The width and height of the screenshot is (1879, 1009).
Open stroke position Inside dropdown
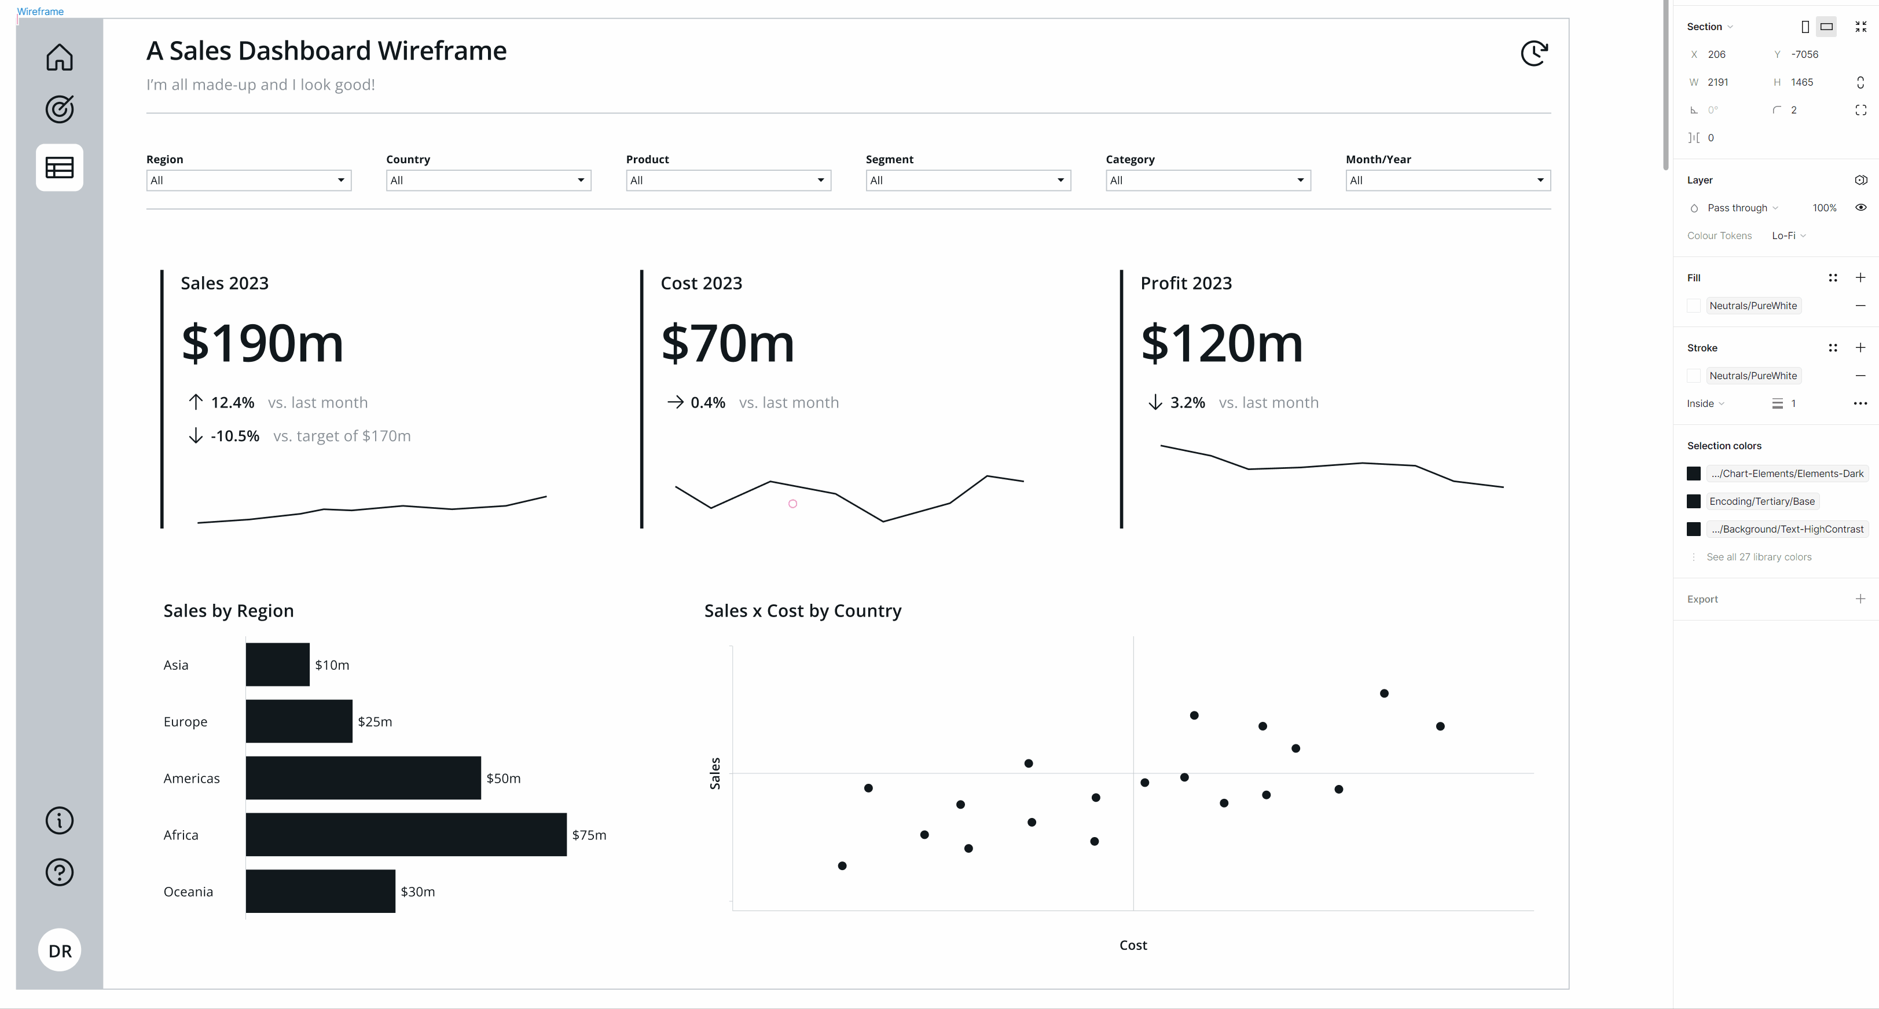(1705, 403)
